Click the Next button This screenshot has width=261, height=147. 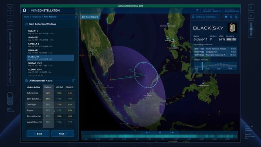tap(63, 134)
